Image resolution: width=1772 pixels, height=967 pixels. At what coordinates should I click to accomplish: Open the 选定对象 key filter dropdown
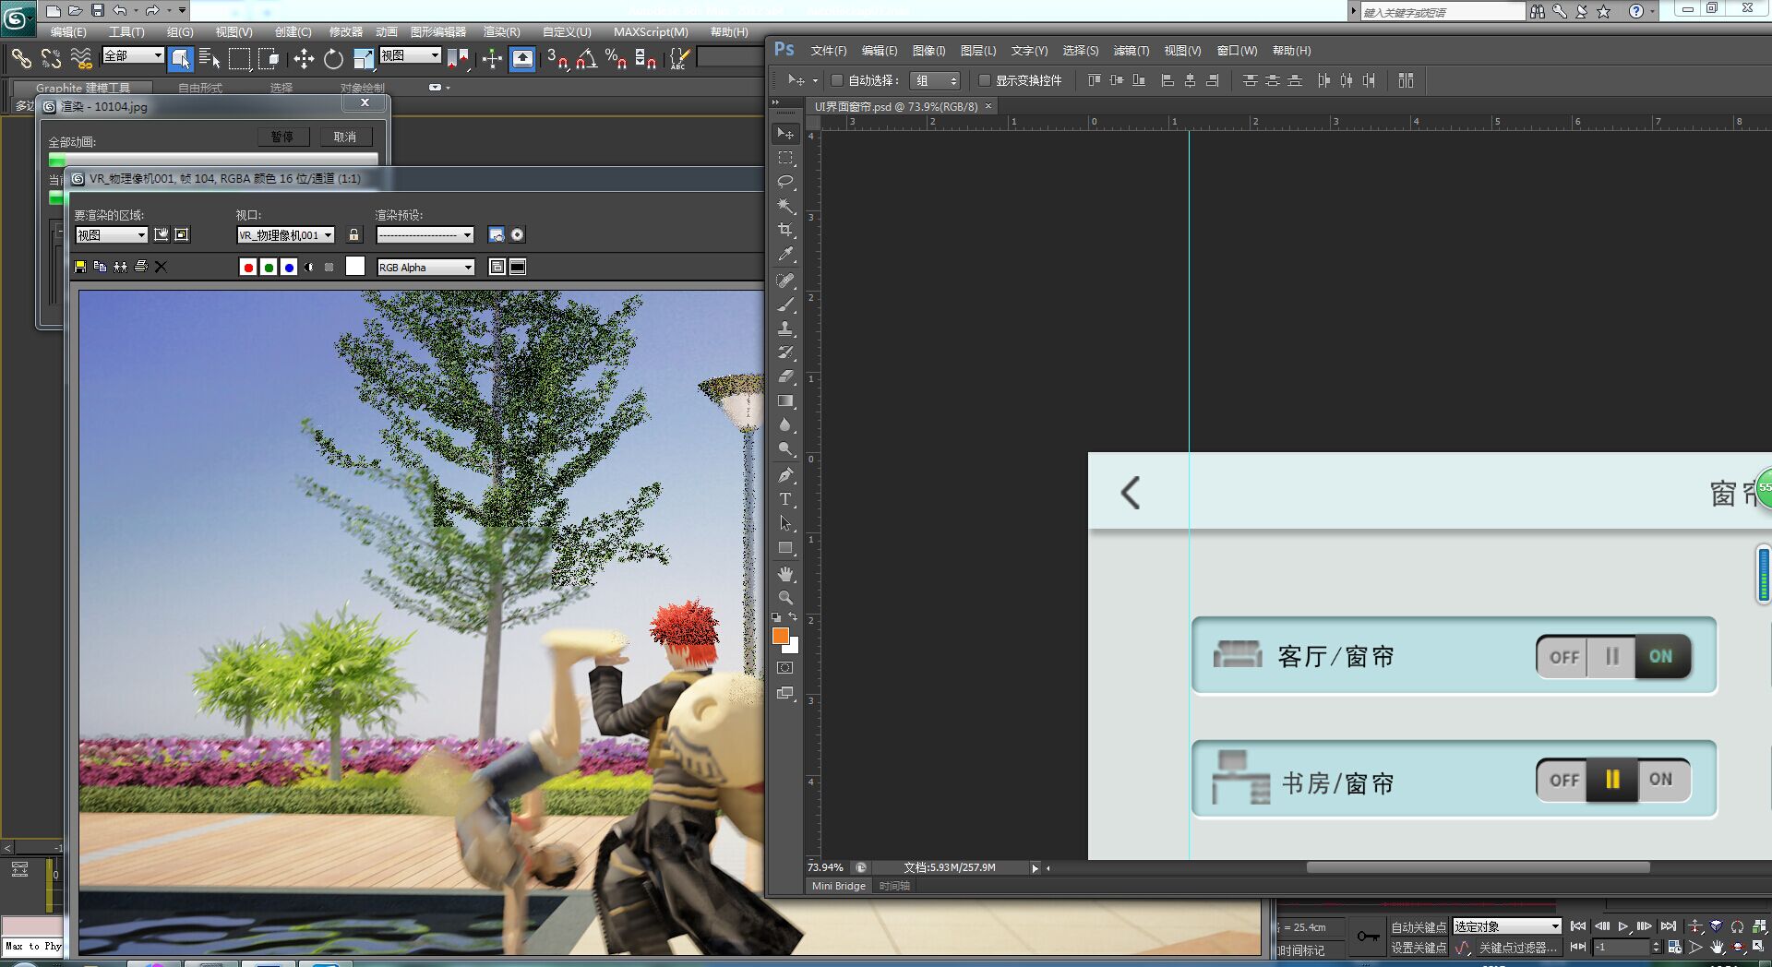1507,926
